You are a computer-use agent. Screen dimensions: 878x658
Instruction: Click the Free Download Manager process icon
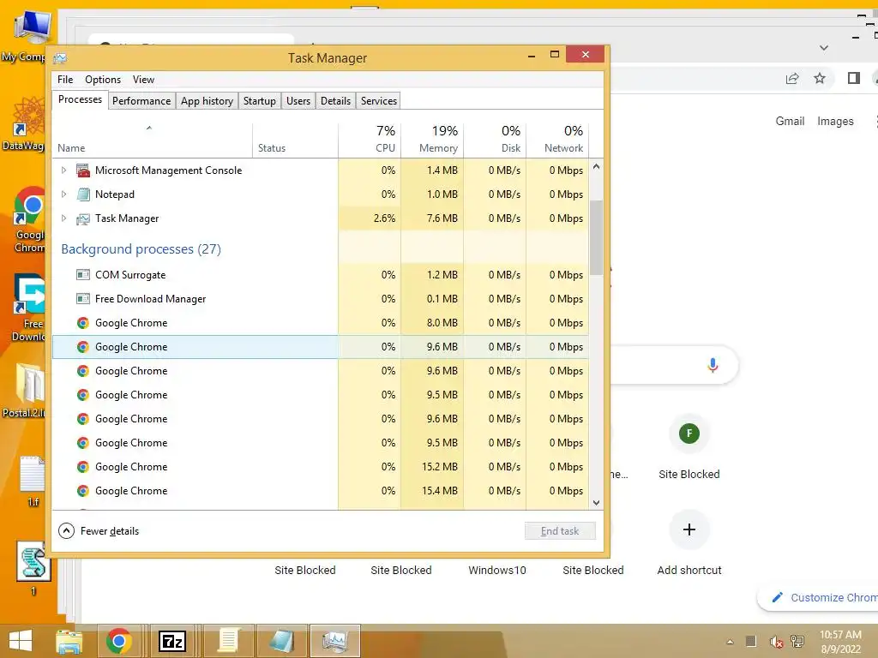83,299
